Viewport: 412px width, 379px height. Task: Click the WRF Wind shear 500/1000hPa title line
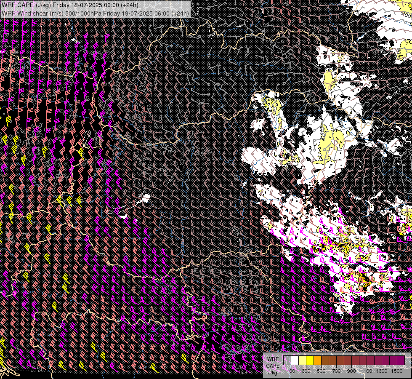(x=95, y=13)
